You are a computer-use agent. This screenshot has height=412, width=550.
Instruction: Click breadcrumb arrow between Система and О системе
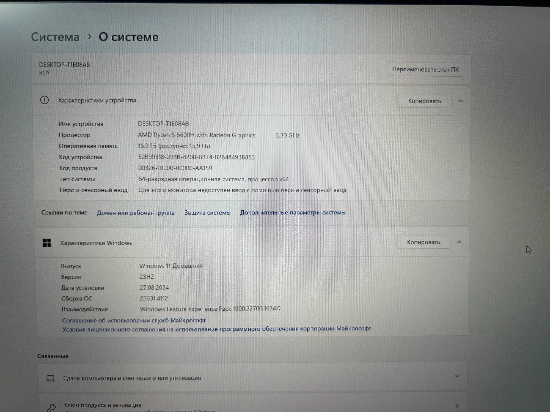click(x=89, y=37)
